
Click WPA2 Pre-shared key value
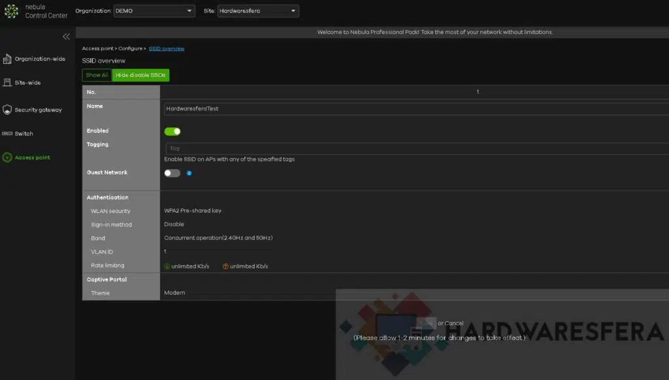click(x=193, y=211)
